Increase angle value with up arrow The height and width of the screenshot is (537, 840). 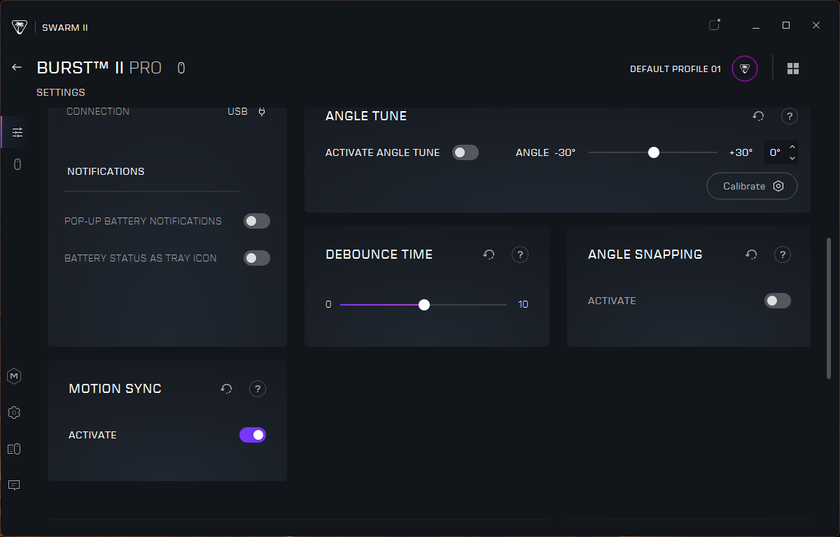coord(792,147)
